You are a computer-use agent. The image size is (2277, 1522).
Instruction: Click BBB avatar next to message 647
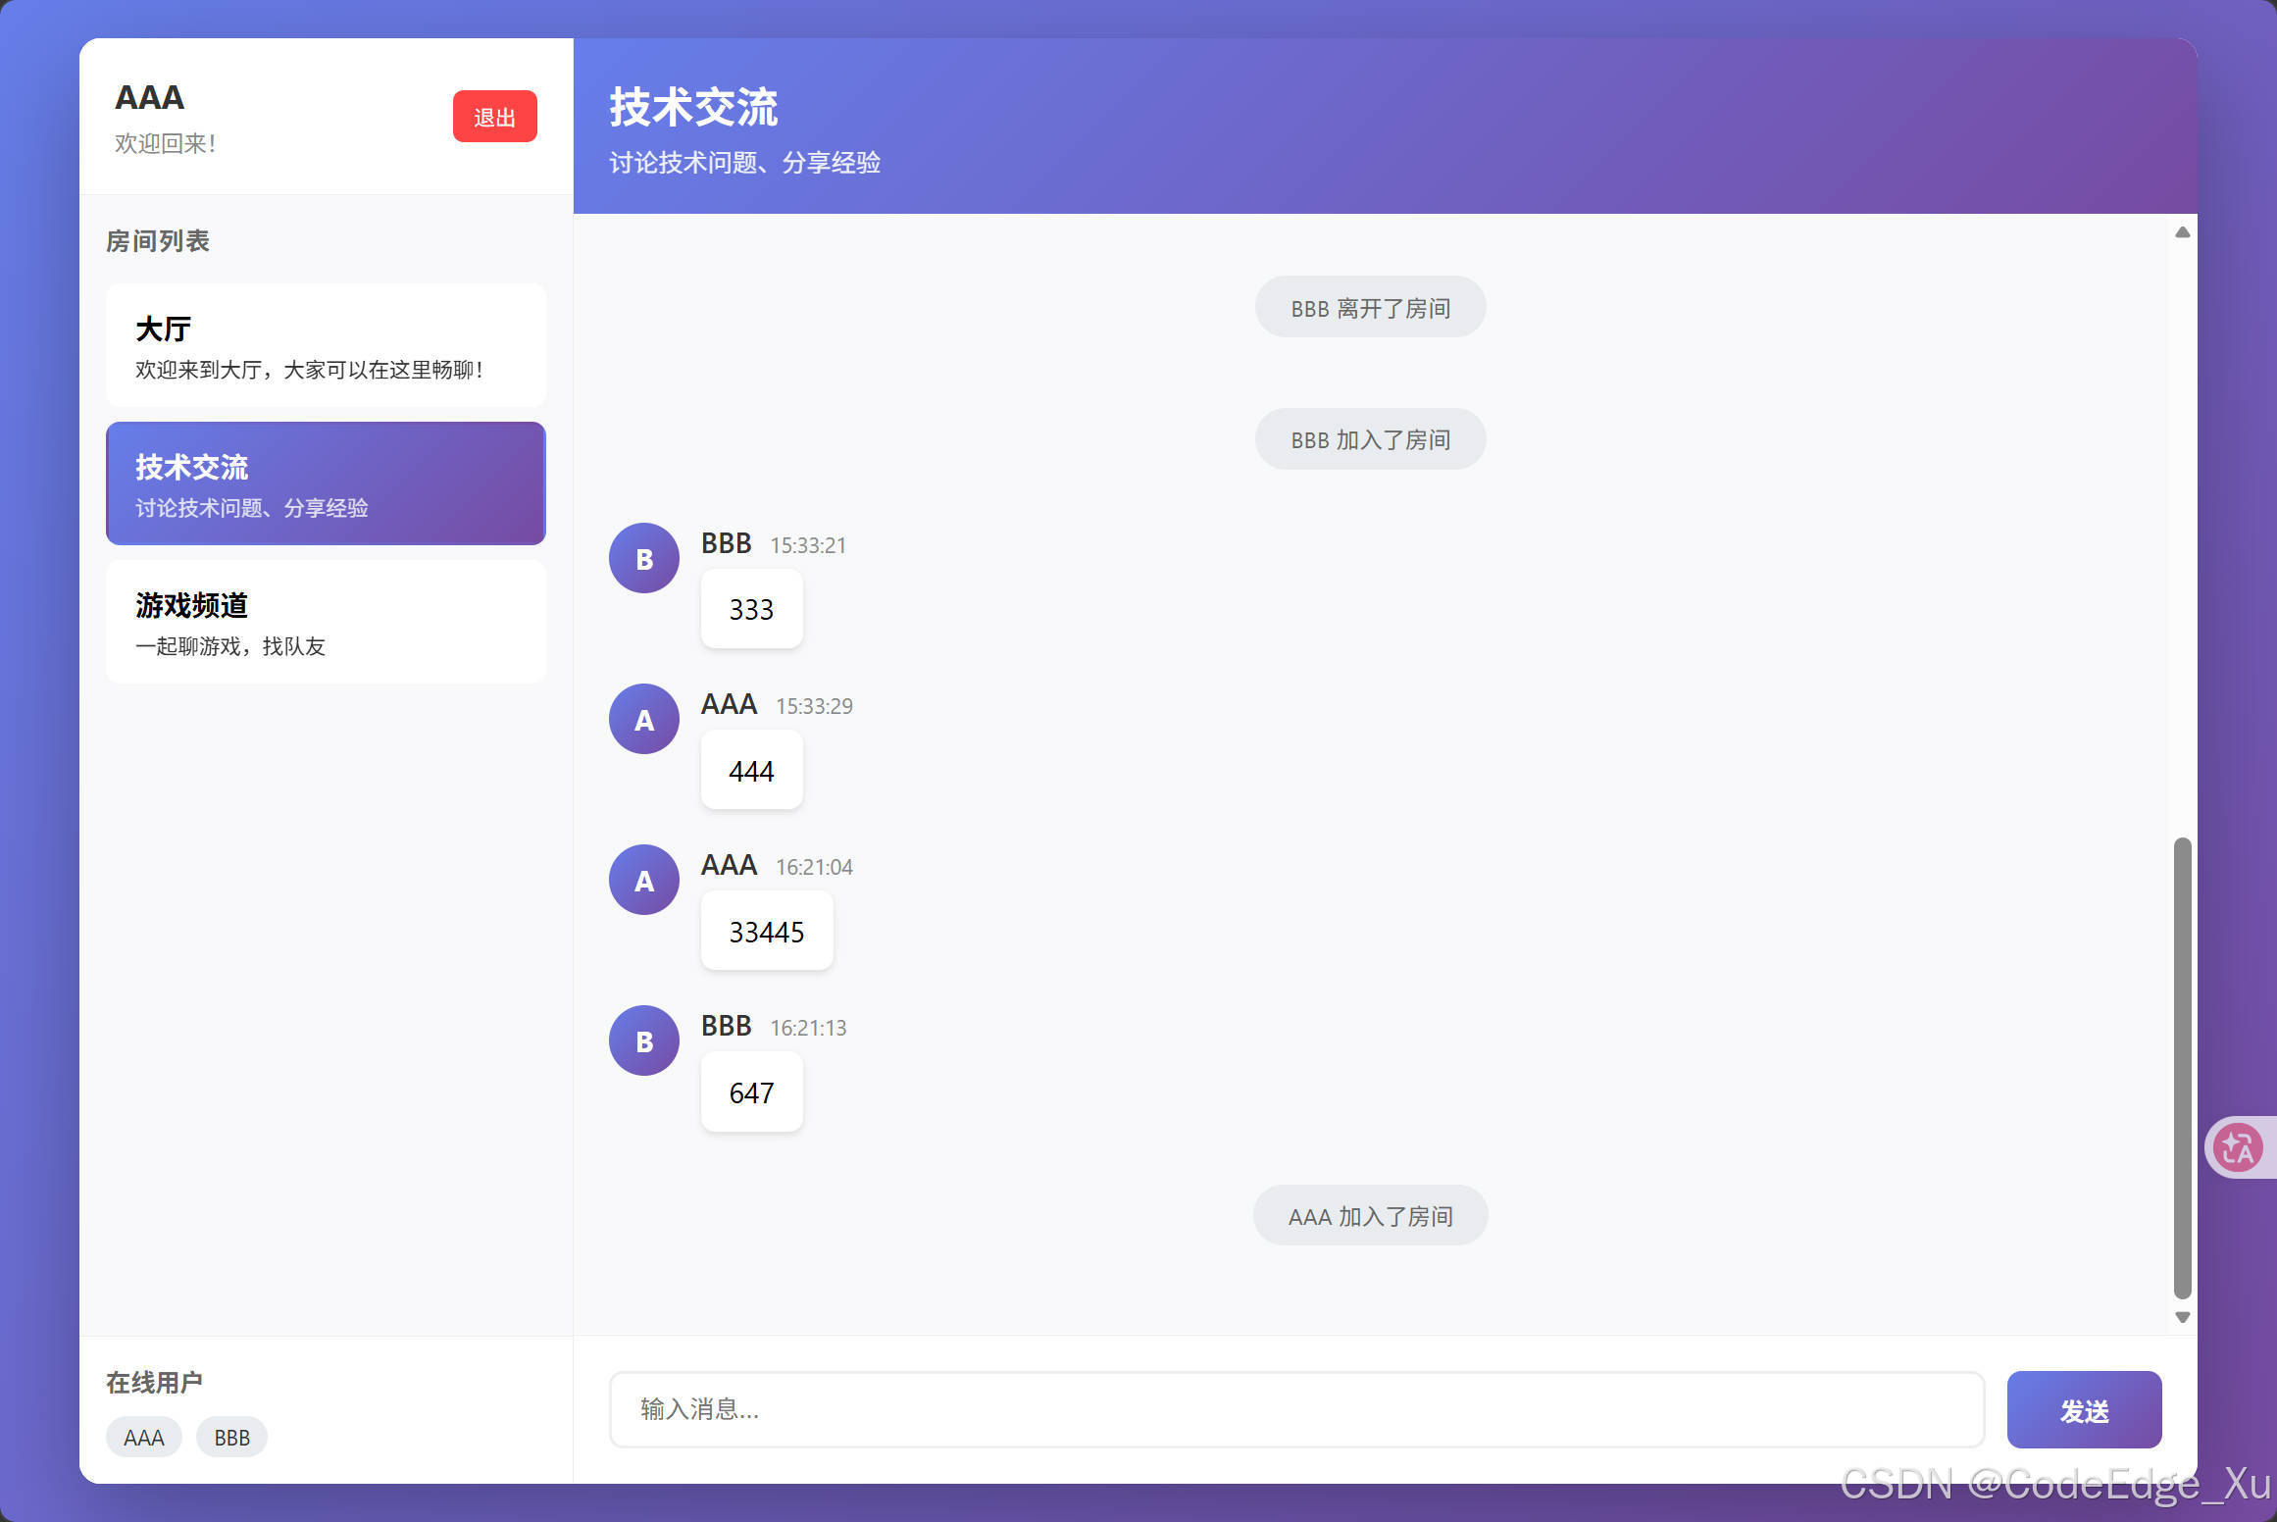(x=644, y=1040)
